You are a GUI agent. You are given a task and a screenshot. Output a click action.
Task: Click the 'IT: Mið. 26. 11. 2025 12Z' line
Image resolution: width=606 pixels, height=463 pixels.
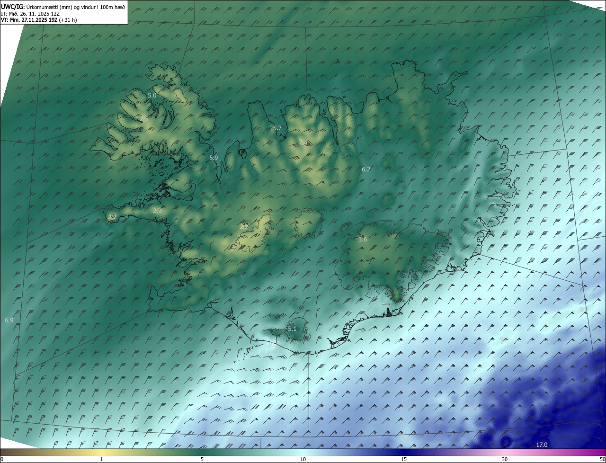tap(30, 14)
